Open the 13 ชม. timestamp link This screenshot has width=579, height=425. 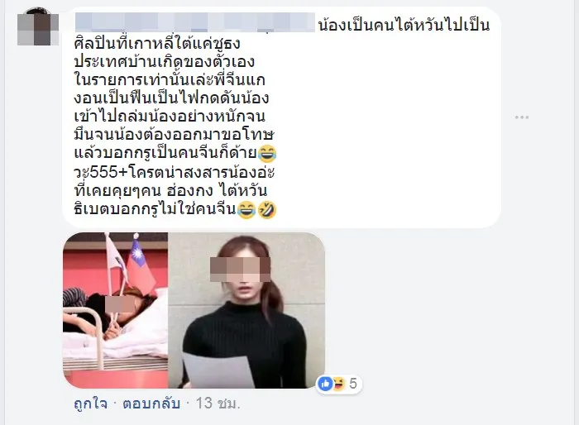click(x=218, y=404)
